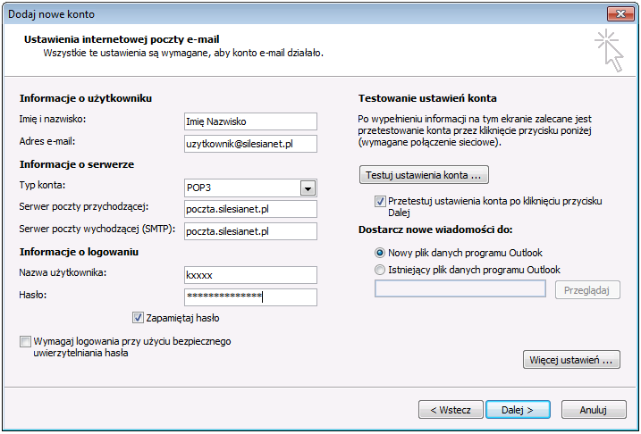Toggle the Zapamiętaj hasło checkbox
This screenshot has height=434, width=641.
pyautogui.click(x=138, y=317)
